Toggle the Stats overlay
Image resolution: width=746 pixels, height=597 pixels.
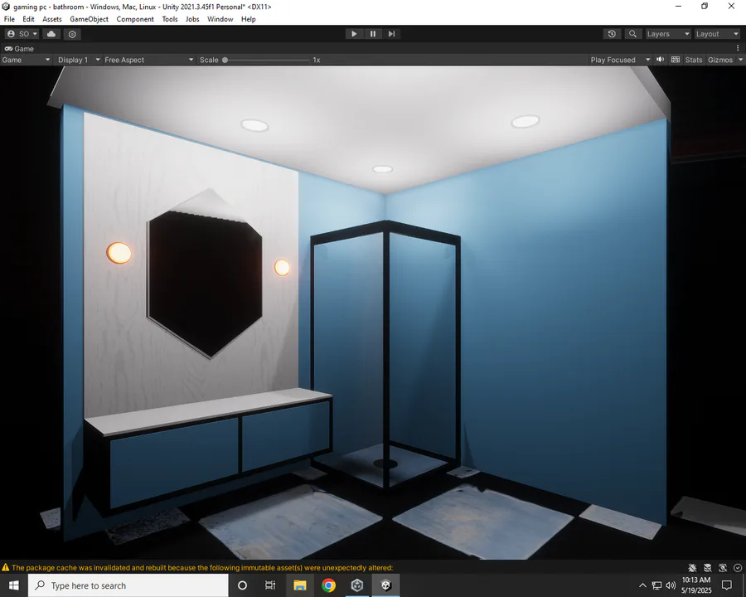(x=693, y=60)
